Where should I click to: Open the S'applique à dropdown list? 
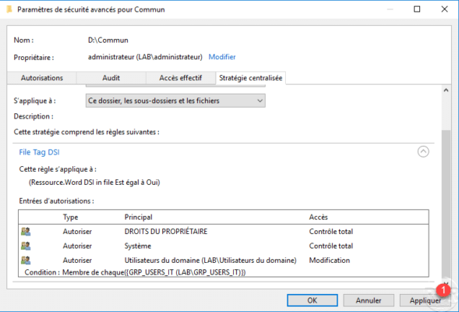(x=175, y=101)
